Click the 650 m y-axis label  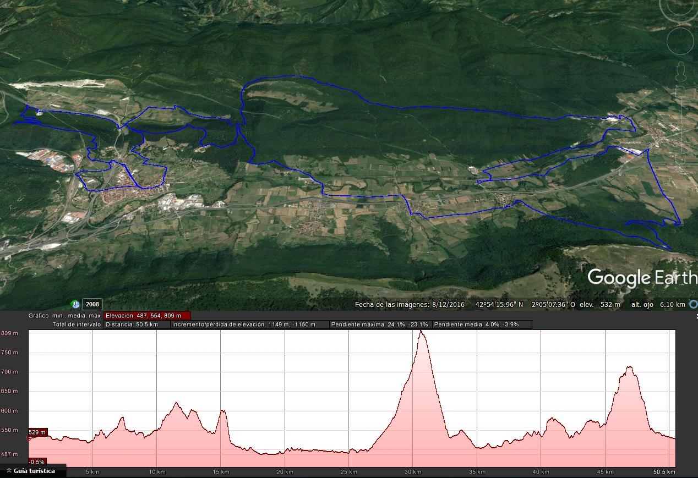(9, 391)
